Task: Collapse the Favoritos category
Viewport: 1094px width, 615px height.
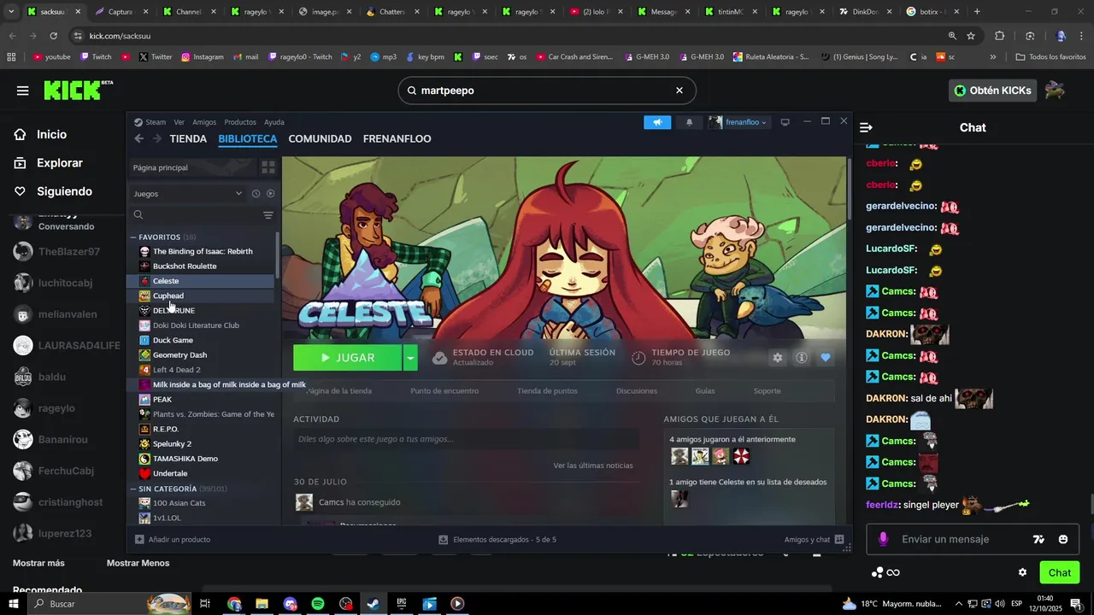Action: tap(133, 237)
